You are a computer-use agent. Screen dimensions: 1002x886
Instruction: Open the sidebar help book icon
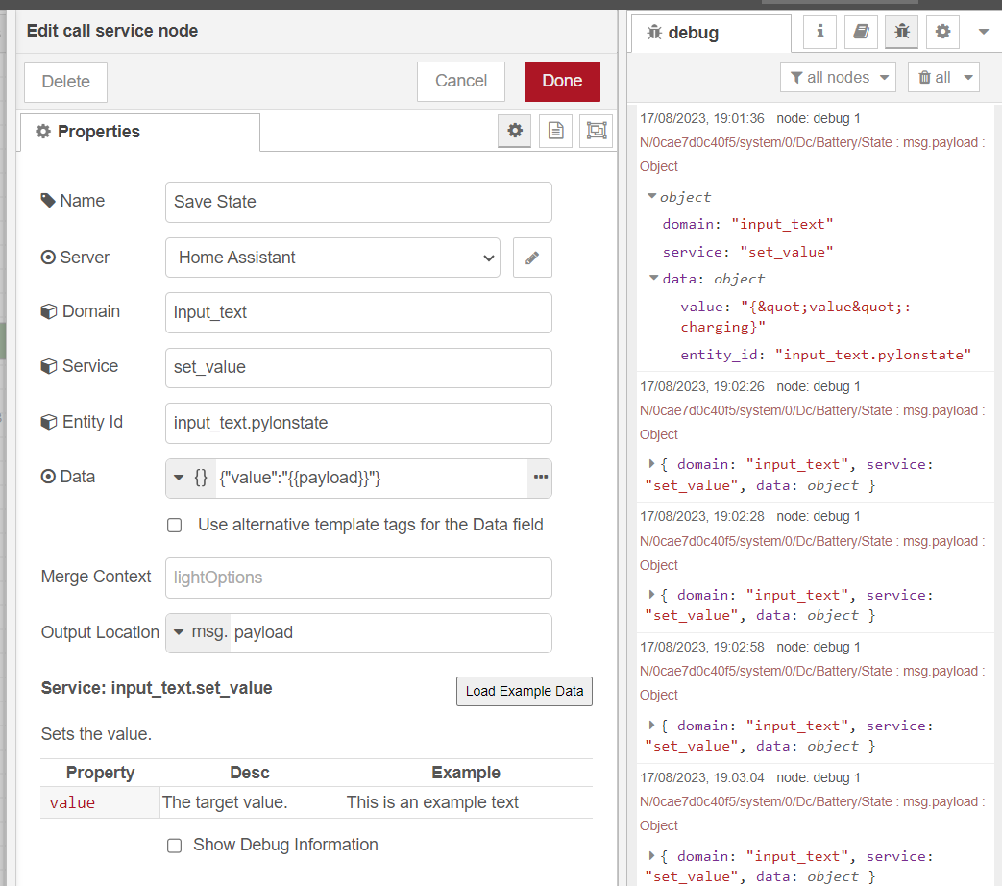[x=861, y=32]
